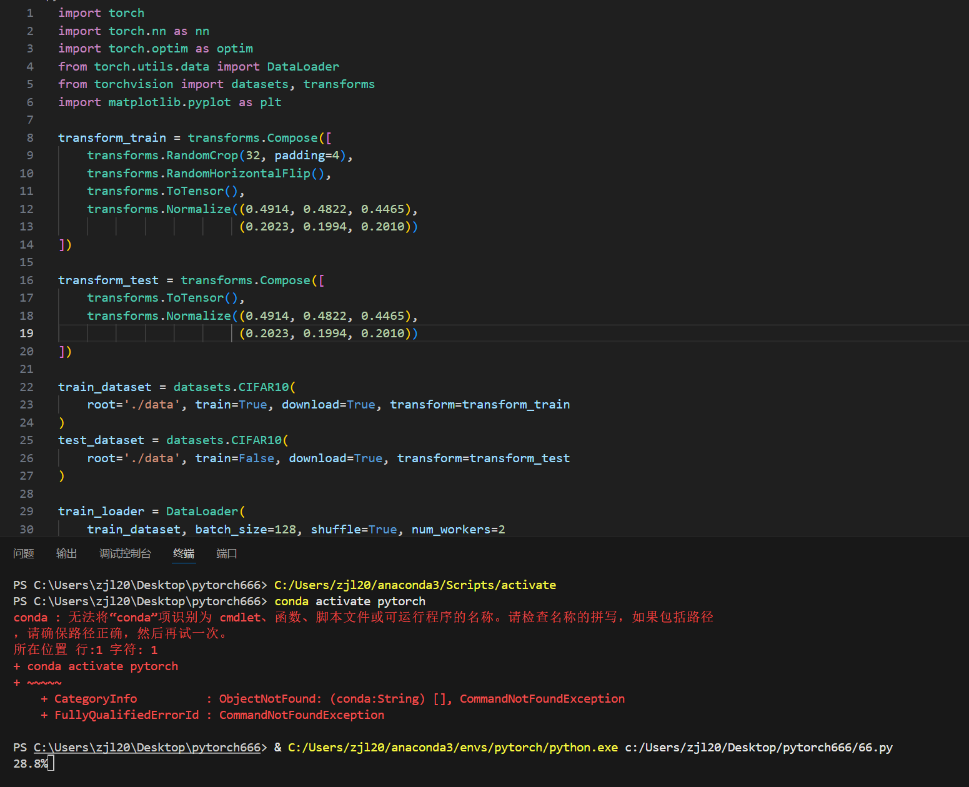The height and width of the screenshot is (787, 969).
Task: Click the python.exe path in terminal
Action: coord(453,748)
